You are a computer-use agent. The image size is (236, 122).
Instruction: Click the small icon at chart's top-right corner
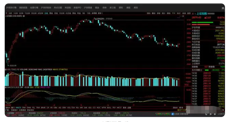click(x=183, y=16)
